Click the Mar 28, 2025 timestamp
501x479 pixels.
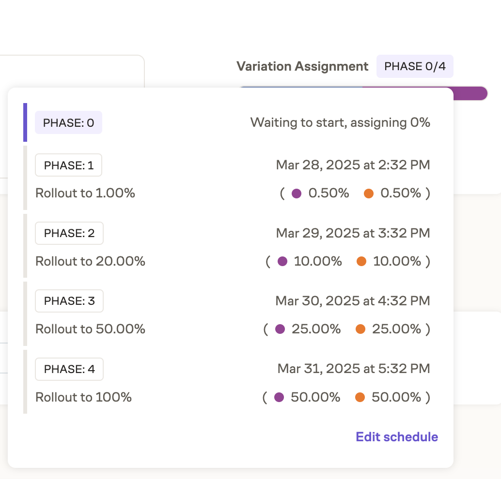[x=352, y=165]
